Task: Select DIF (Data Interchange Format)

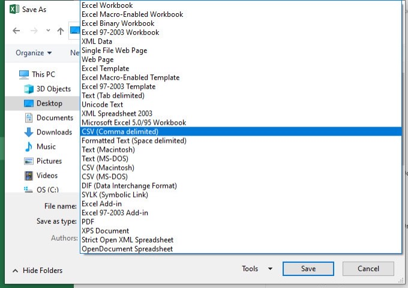Action: click(x=241, y=186)
